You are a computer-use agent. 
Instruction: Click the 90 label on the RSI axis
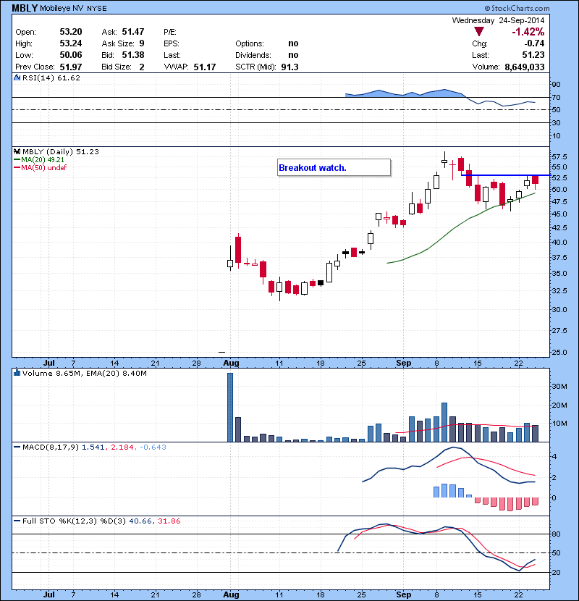click(x=556, y=85)
